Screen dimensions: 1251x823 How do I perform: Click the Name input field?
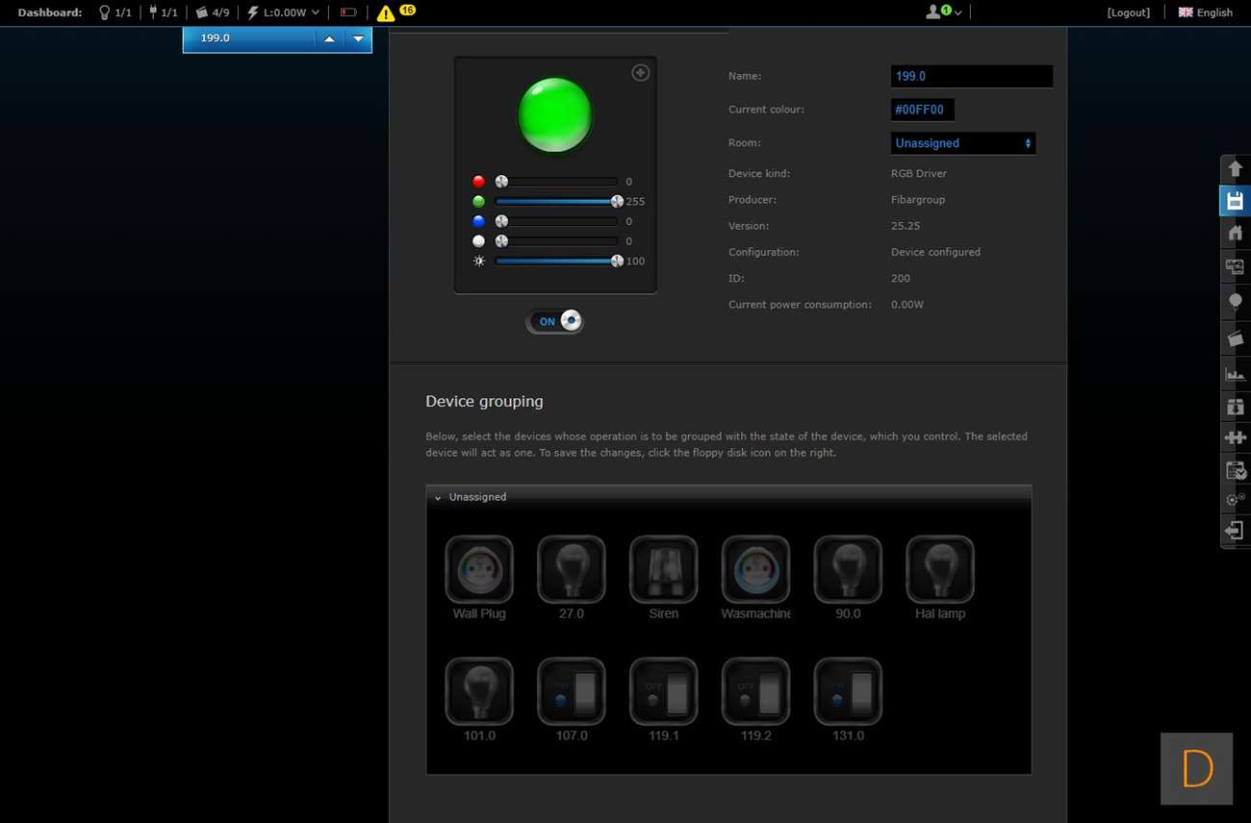pos(971,77)
